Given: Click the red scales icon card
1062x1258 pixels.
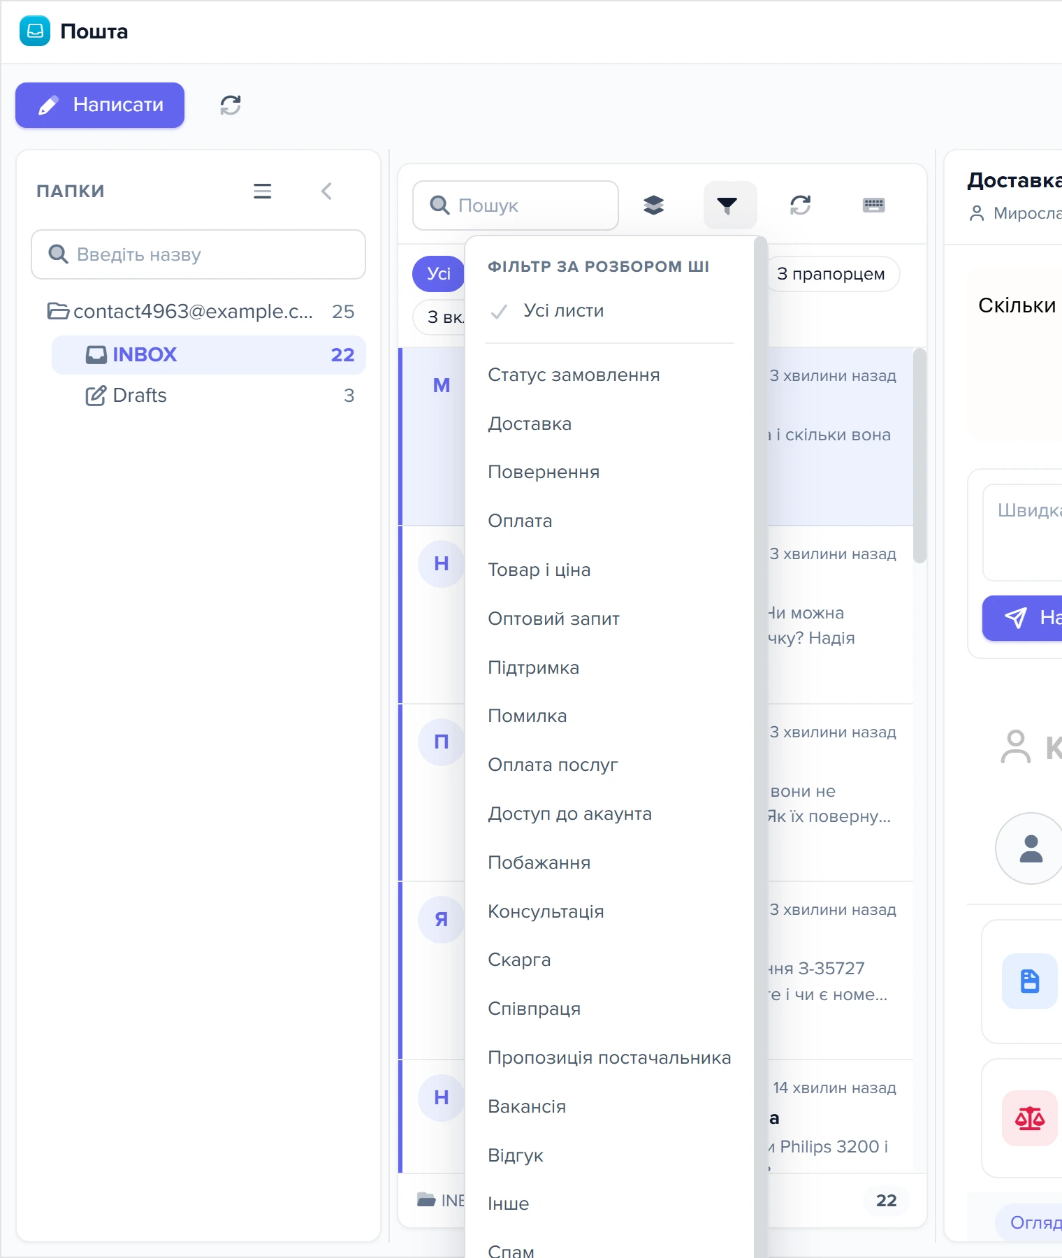Looking at the screenshot, I should tap(1030, 1118).
